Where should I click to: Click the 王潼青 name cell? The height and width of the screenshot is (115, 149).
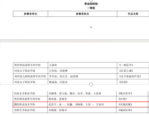[82, 65]
